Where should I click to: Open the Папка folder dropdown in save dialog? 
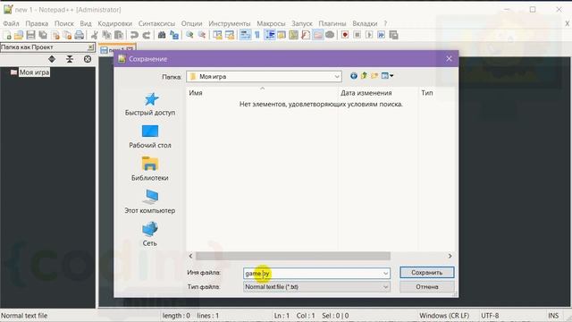tap(265, 77)
